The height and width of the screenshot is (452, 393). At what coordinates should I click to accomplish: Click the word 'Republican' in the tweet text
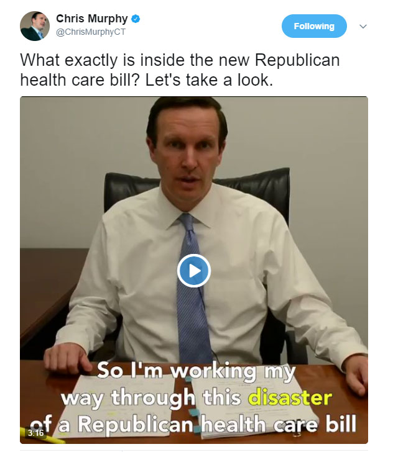(x=297, y=60)
